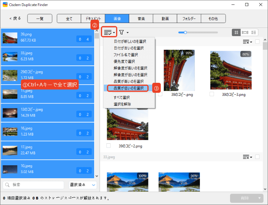Viewport: 268px width, 205px height.
Task: Open thumbnail of 39のコピー2.png
Action: click(x=128, y=124)
